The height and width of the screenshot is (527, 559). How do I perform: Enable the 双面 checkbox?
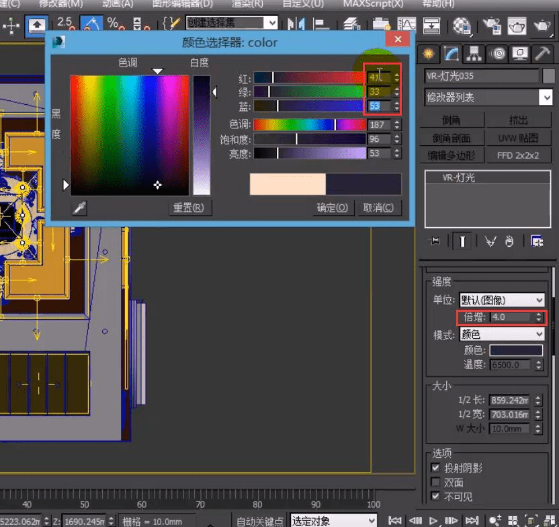point(435,483)
